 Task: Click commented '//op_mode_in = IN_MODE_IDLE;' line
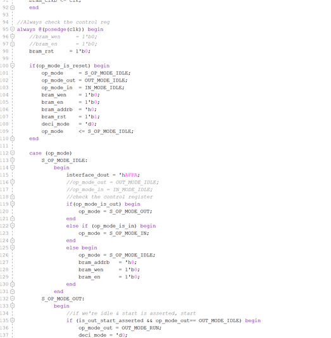coord(109,190)
